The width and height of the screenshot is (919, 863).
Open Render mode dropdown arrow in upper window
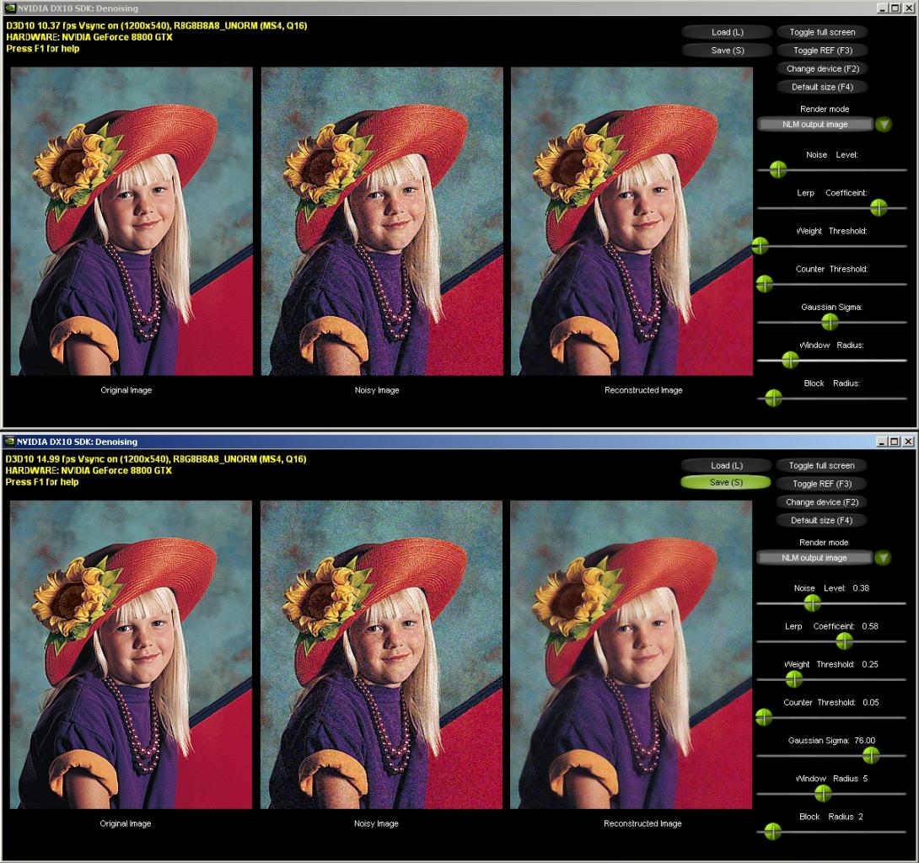coord(884,124)
